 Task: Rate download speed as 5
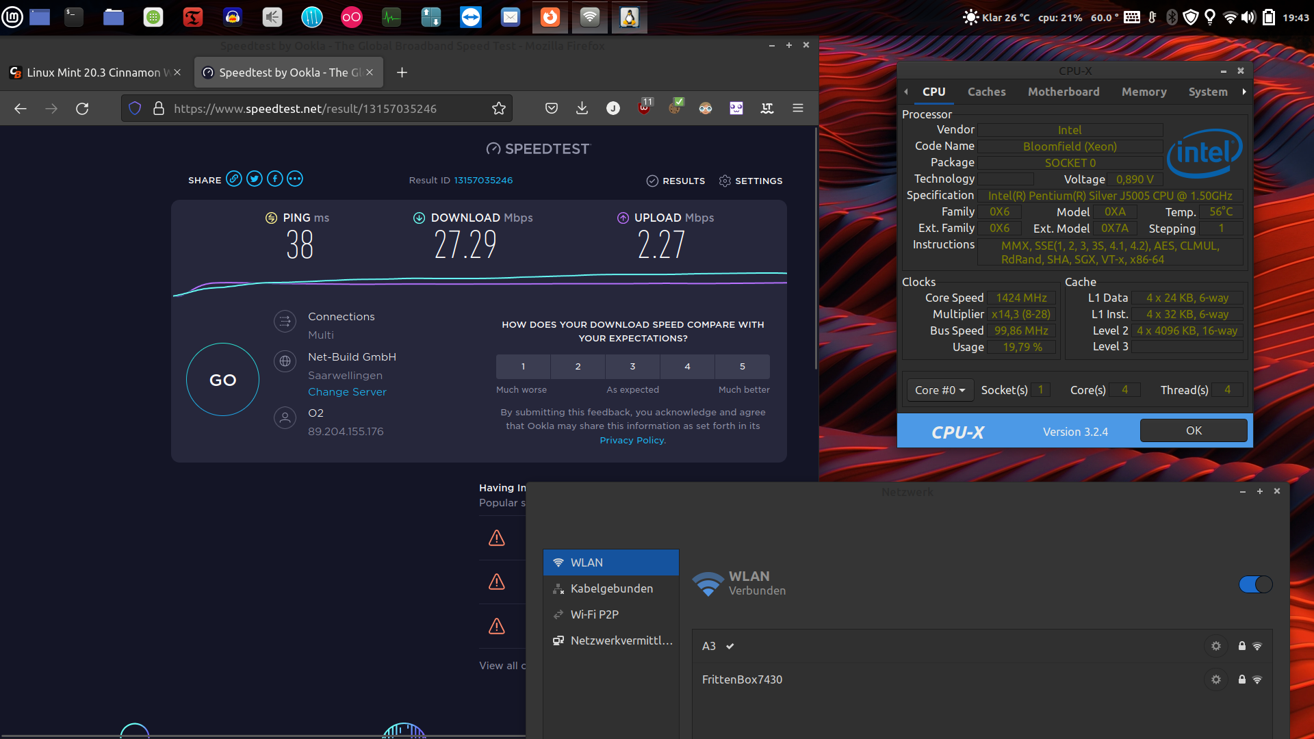[743, 367]
